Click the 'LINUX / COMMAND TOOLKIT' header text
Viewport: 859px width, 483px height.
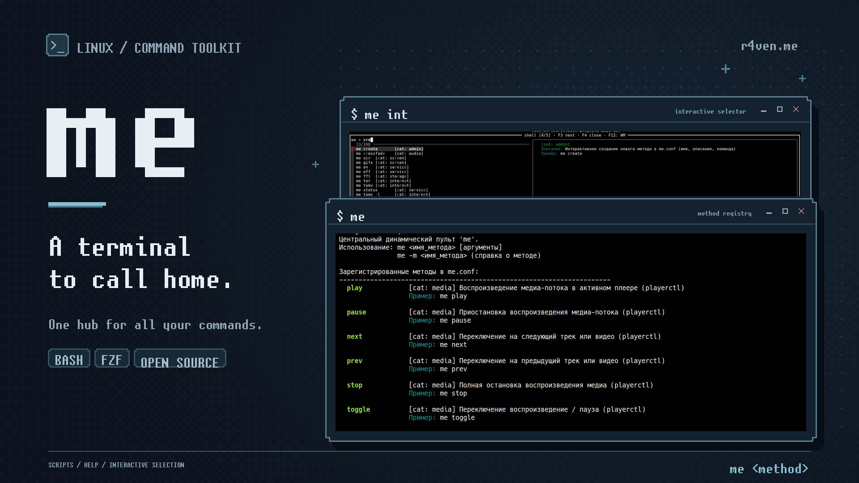pos(159,48)
